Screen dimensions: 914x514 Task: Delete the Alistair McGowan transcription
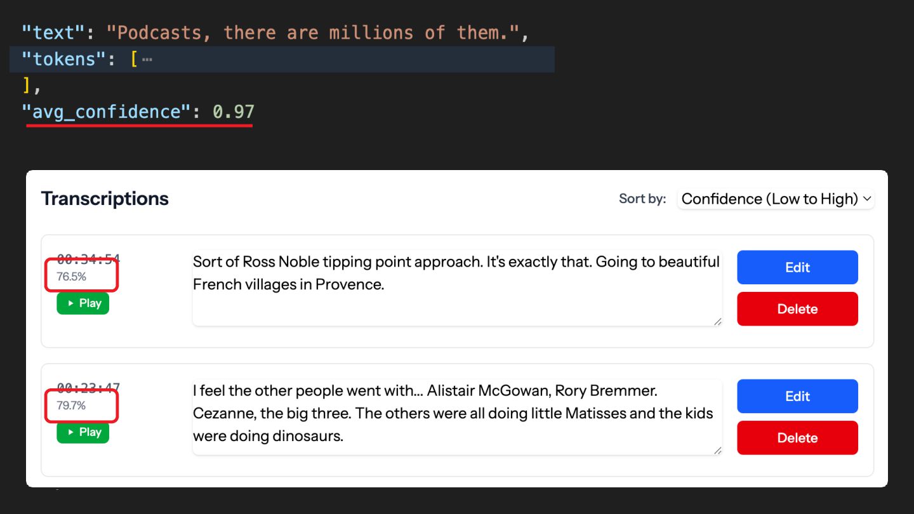797,438
